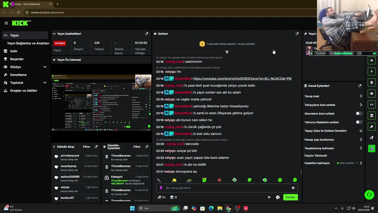Pop out the Kanal Eylemleri panel

(x=360, y=86)
